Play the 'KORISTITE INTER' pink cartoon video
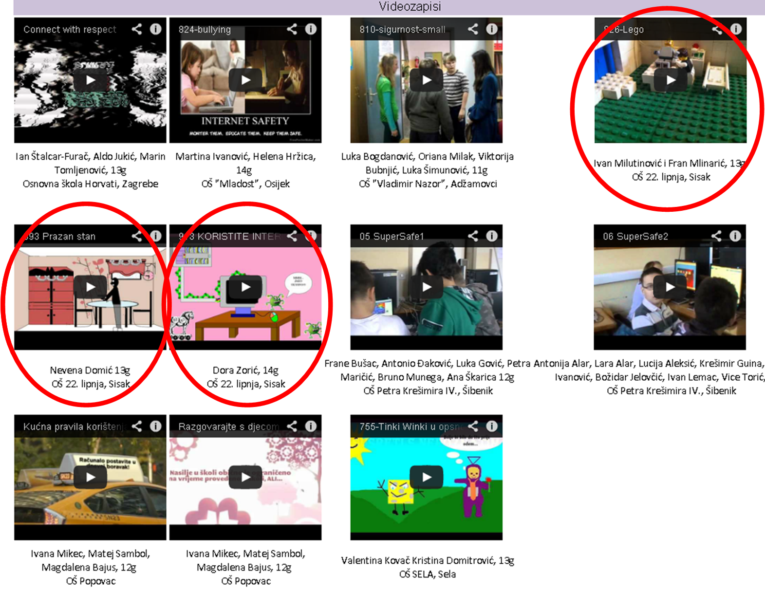 coord(245,287)
